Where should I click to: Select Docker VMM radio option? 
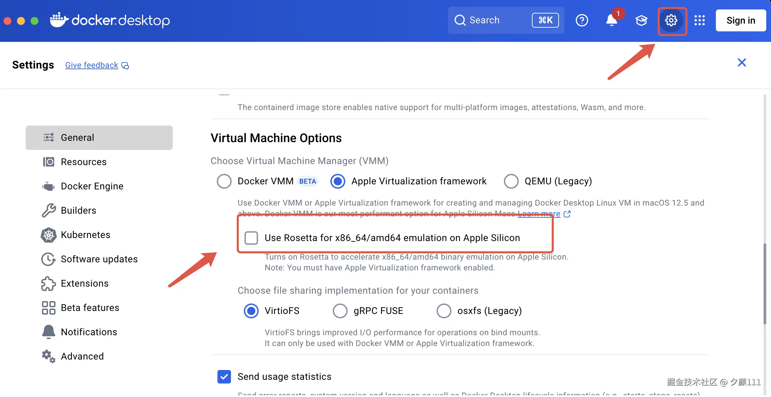click(224, 181)
